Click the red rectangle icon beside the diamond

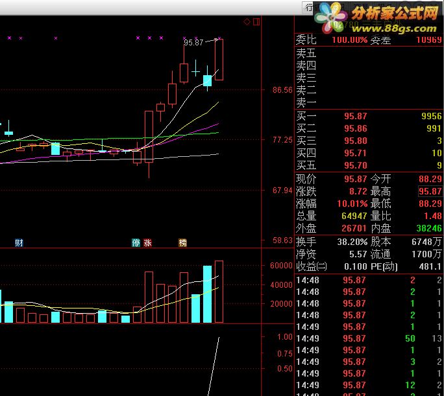click(256, 22)
